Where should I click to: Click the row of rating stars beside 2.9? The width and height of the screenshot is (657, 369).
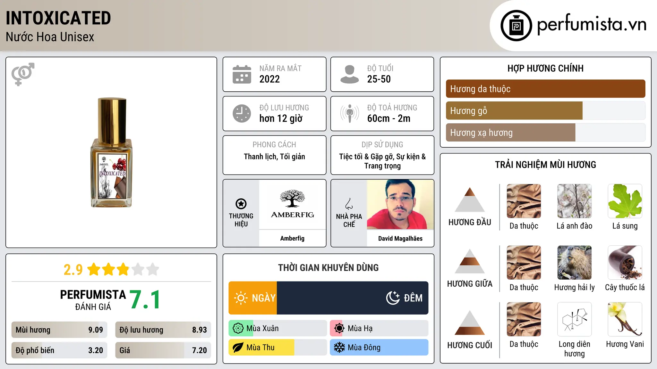[x=123, y=269]
